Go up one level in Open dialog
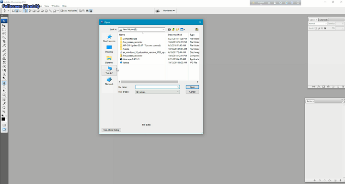Viewport: 345px width, 184px height. tap(173, 30)
